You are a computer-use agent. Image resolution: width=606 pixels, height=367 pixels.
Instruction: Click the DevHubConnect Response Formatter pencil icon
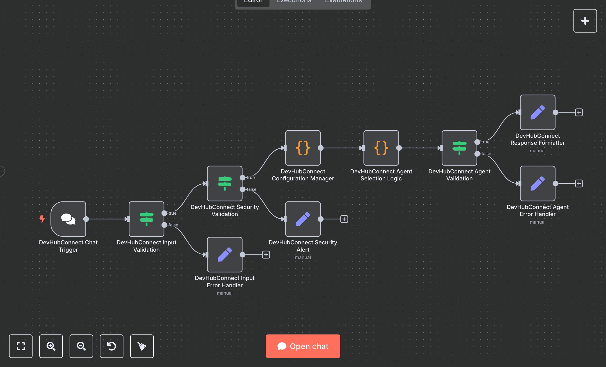tap(537, 113)
